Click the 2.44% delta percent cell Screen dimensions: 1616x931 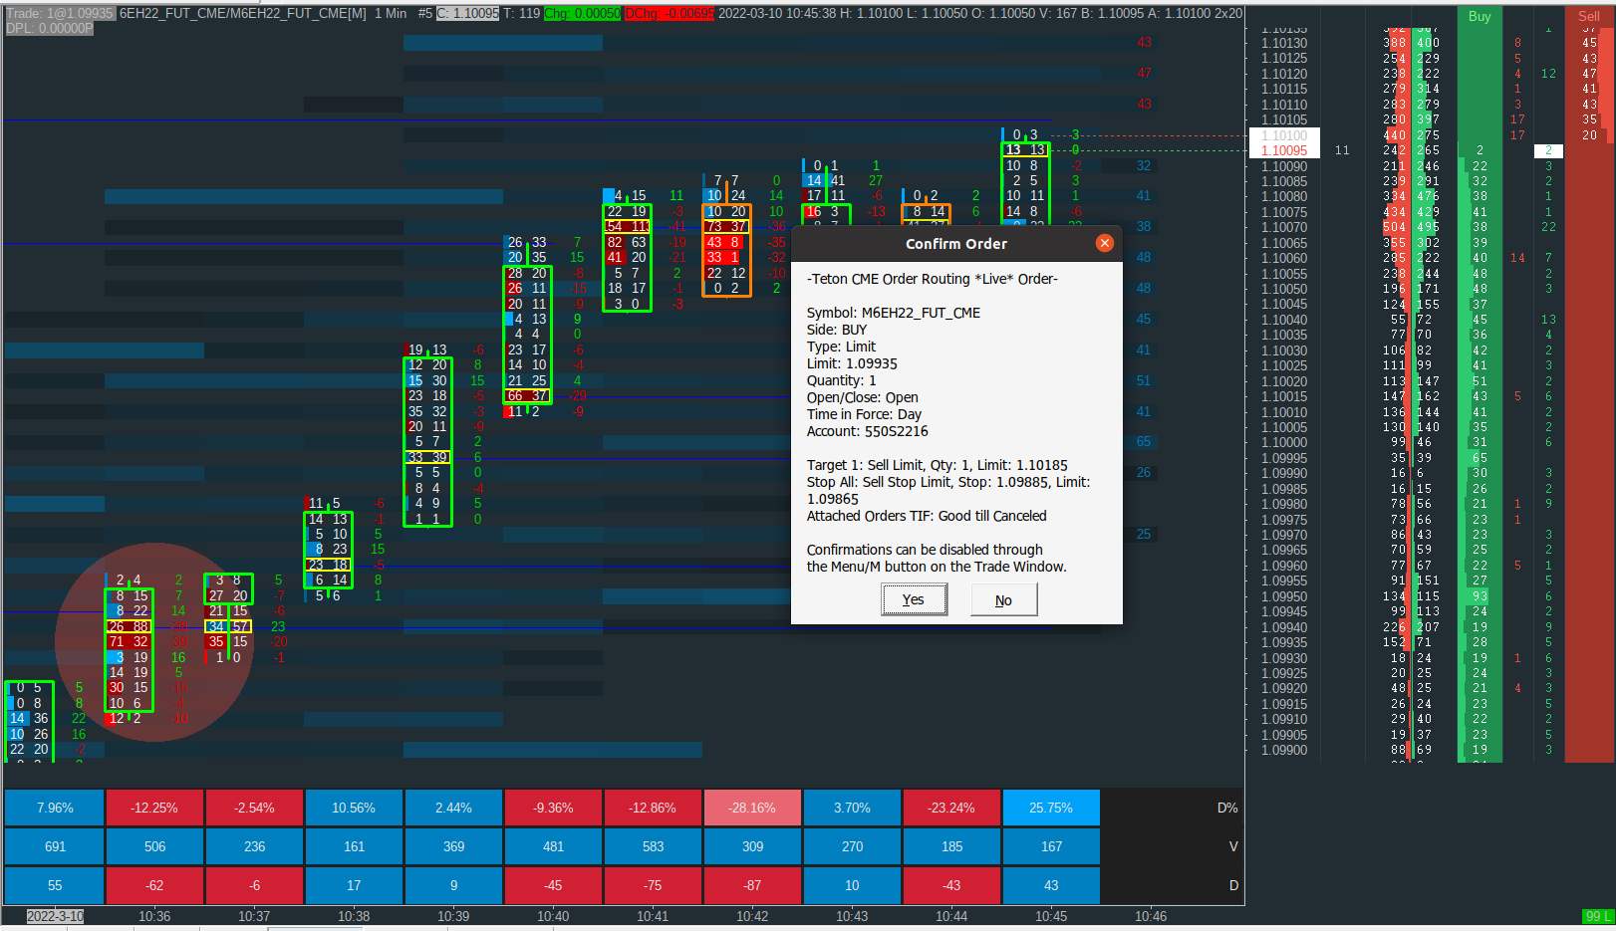(x=453, y=808)
